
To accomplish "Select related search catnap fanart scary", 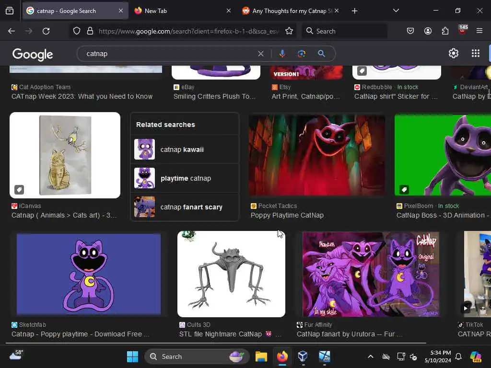I will pyautogui.click(x=185, y=207).
